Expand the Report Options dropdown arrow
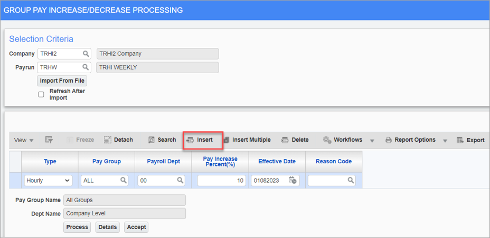This screenshot has height=238, width=490. tap(445, 141)
